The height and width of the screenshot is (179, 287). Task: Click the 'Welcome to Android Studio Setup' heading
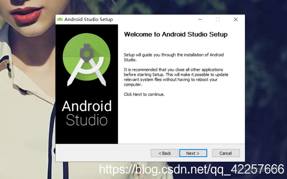pyautogui.click(x=176, y=34)
